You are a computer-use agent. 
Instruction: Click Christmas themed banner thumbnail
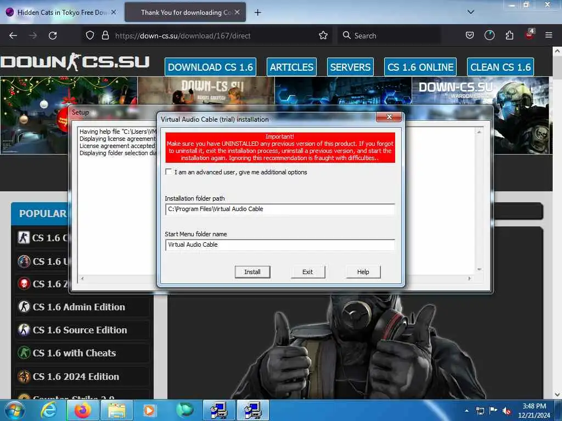[x=34, y=115]
